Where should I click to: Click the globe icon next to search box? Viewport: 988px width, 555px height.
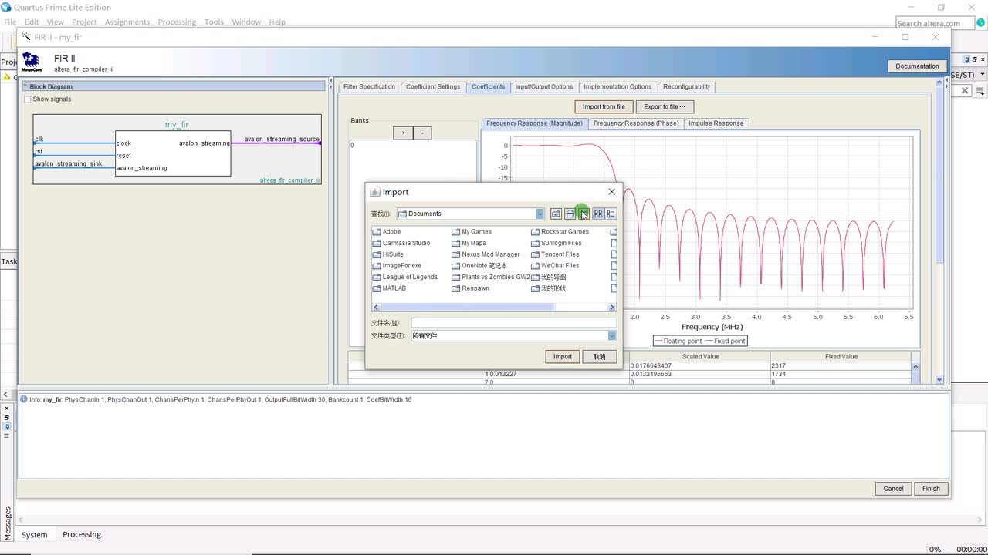click(981, 23)
